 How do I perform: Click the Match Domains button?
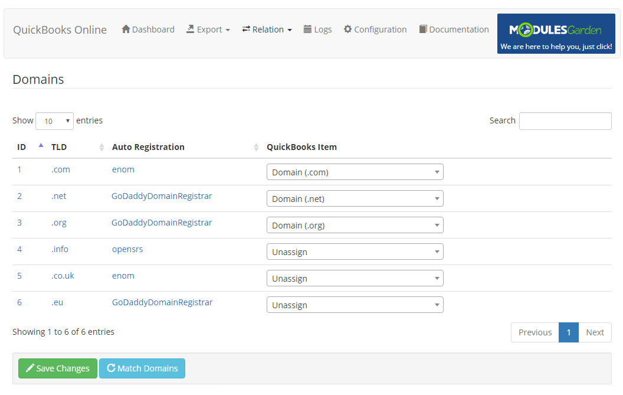142,368
